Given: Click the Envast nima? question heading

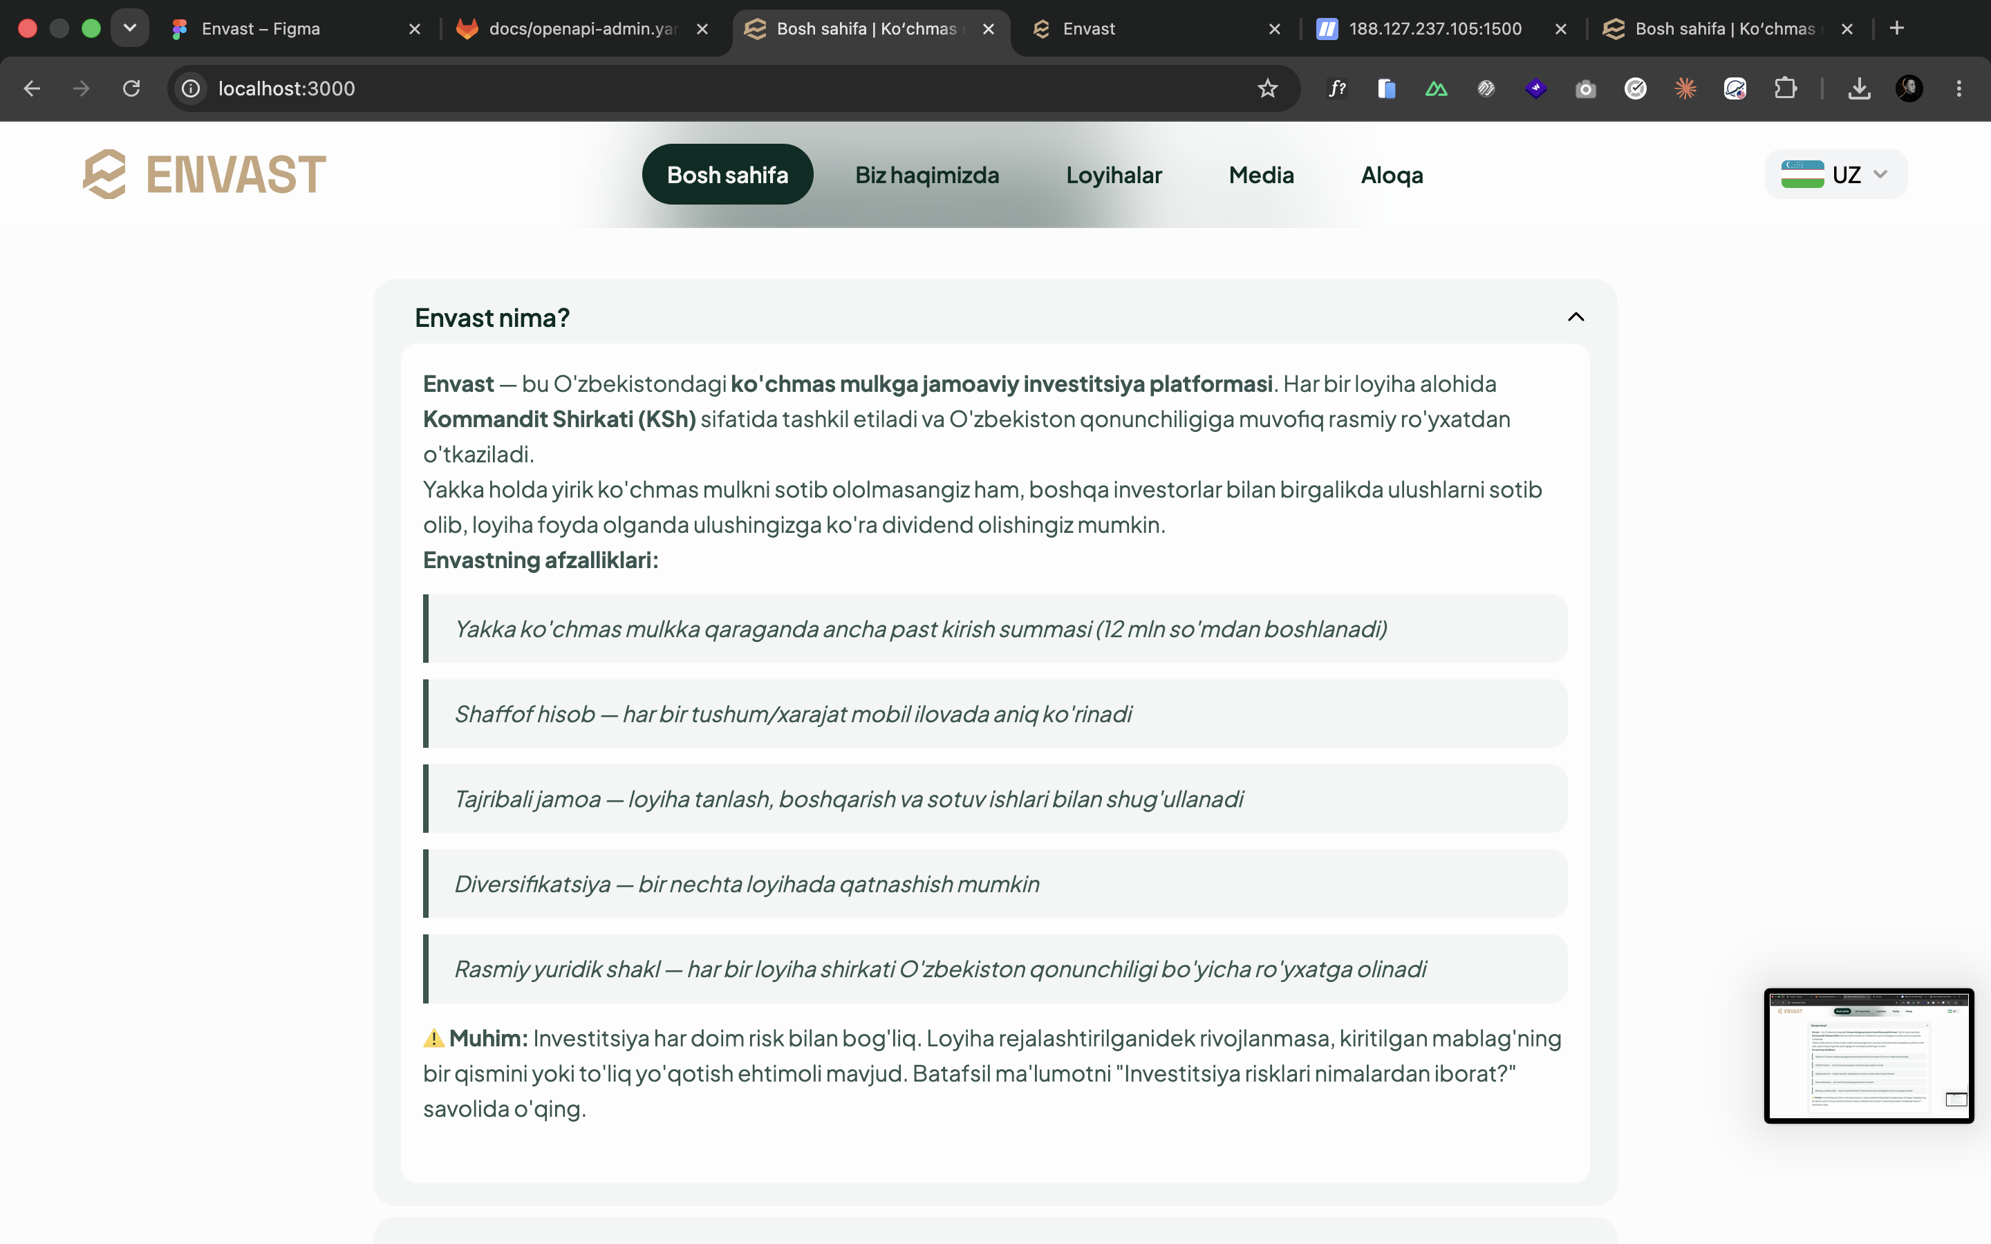Looking at the screenshot, I should [492, 318].
